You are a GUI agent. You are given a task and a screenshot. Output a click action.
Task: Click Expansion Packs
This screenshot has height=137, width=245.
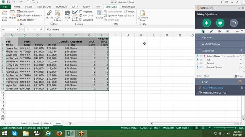click(113, 16)
